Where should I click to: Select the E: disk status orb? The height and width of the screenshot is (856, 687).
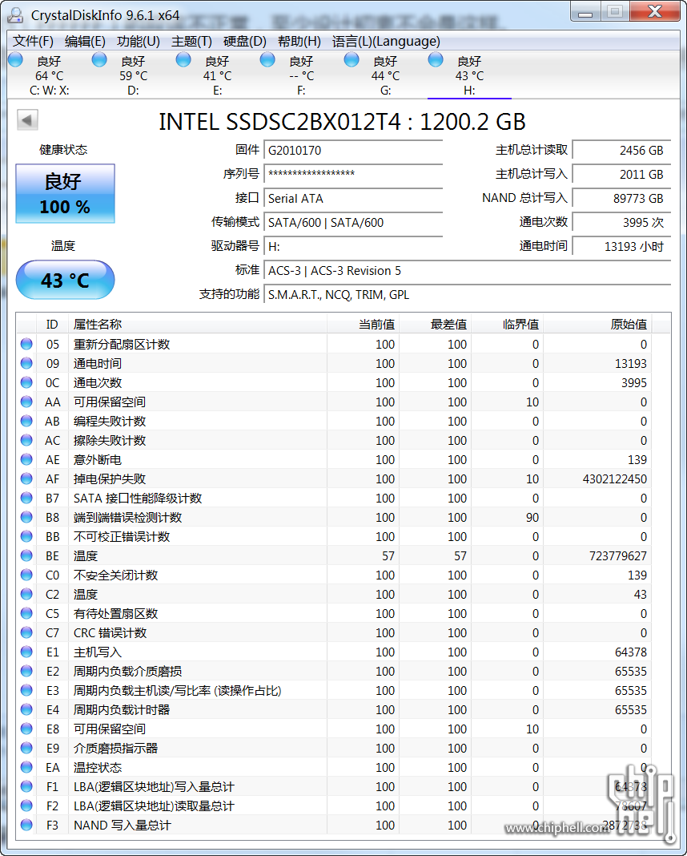coord(183,59)
